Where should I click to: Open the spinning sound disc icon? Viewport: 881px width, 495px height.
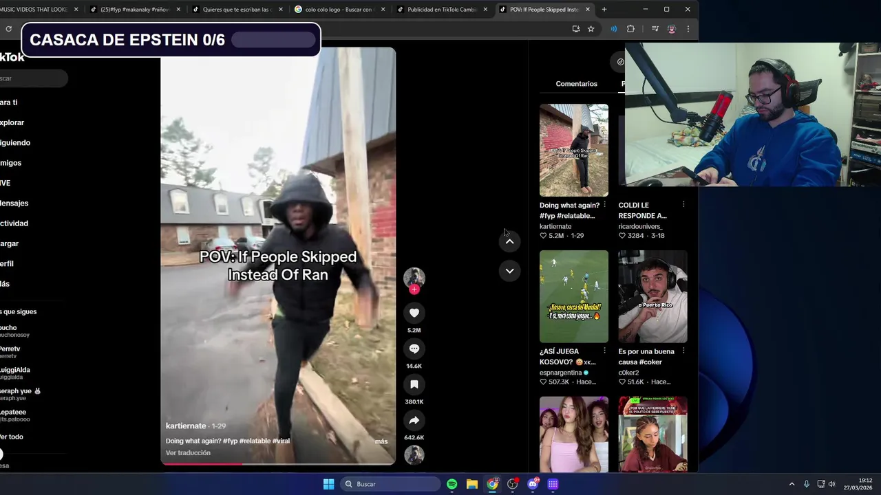pyautogui.click(x=414, y=454)
